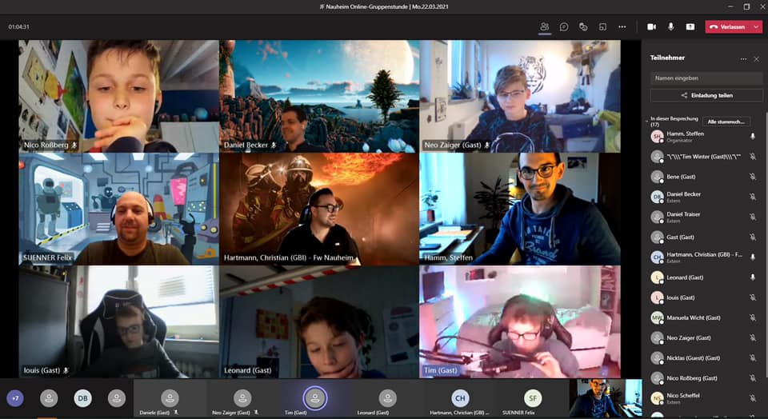Open the dropdown arrow beside Verlassen
The image size is (768, 419).
tap(756, 26)
